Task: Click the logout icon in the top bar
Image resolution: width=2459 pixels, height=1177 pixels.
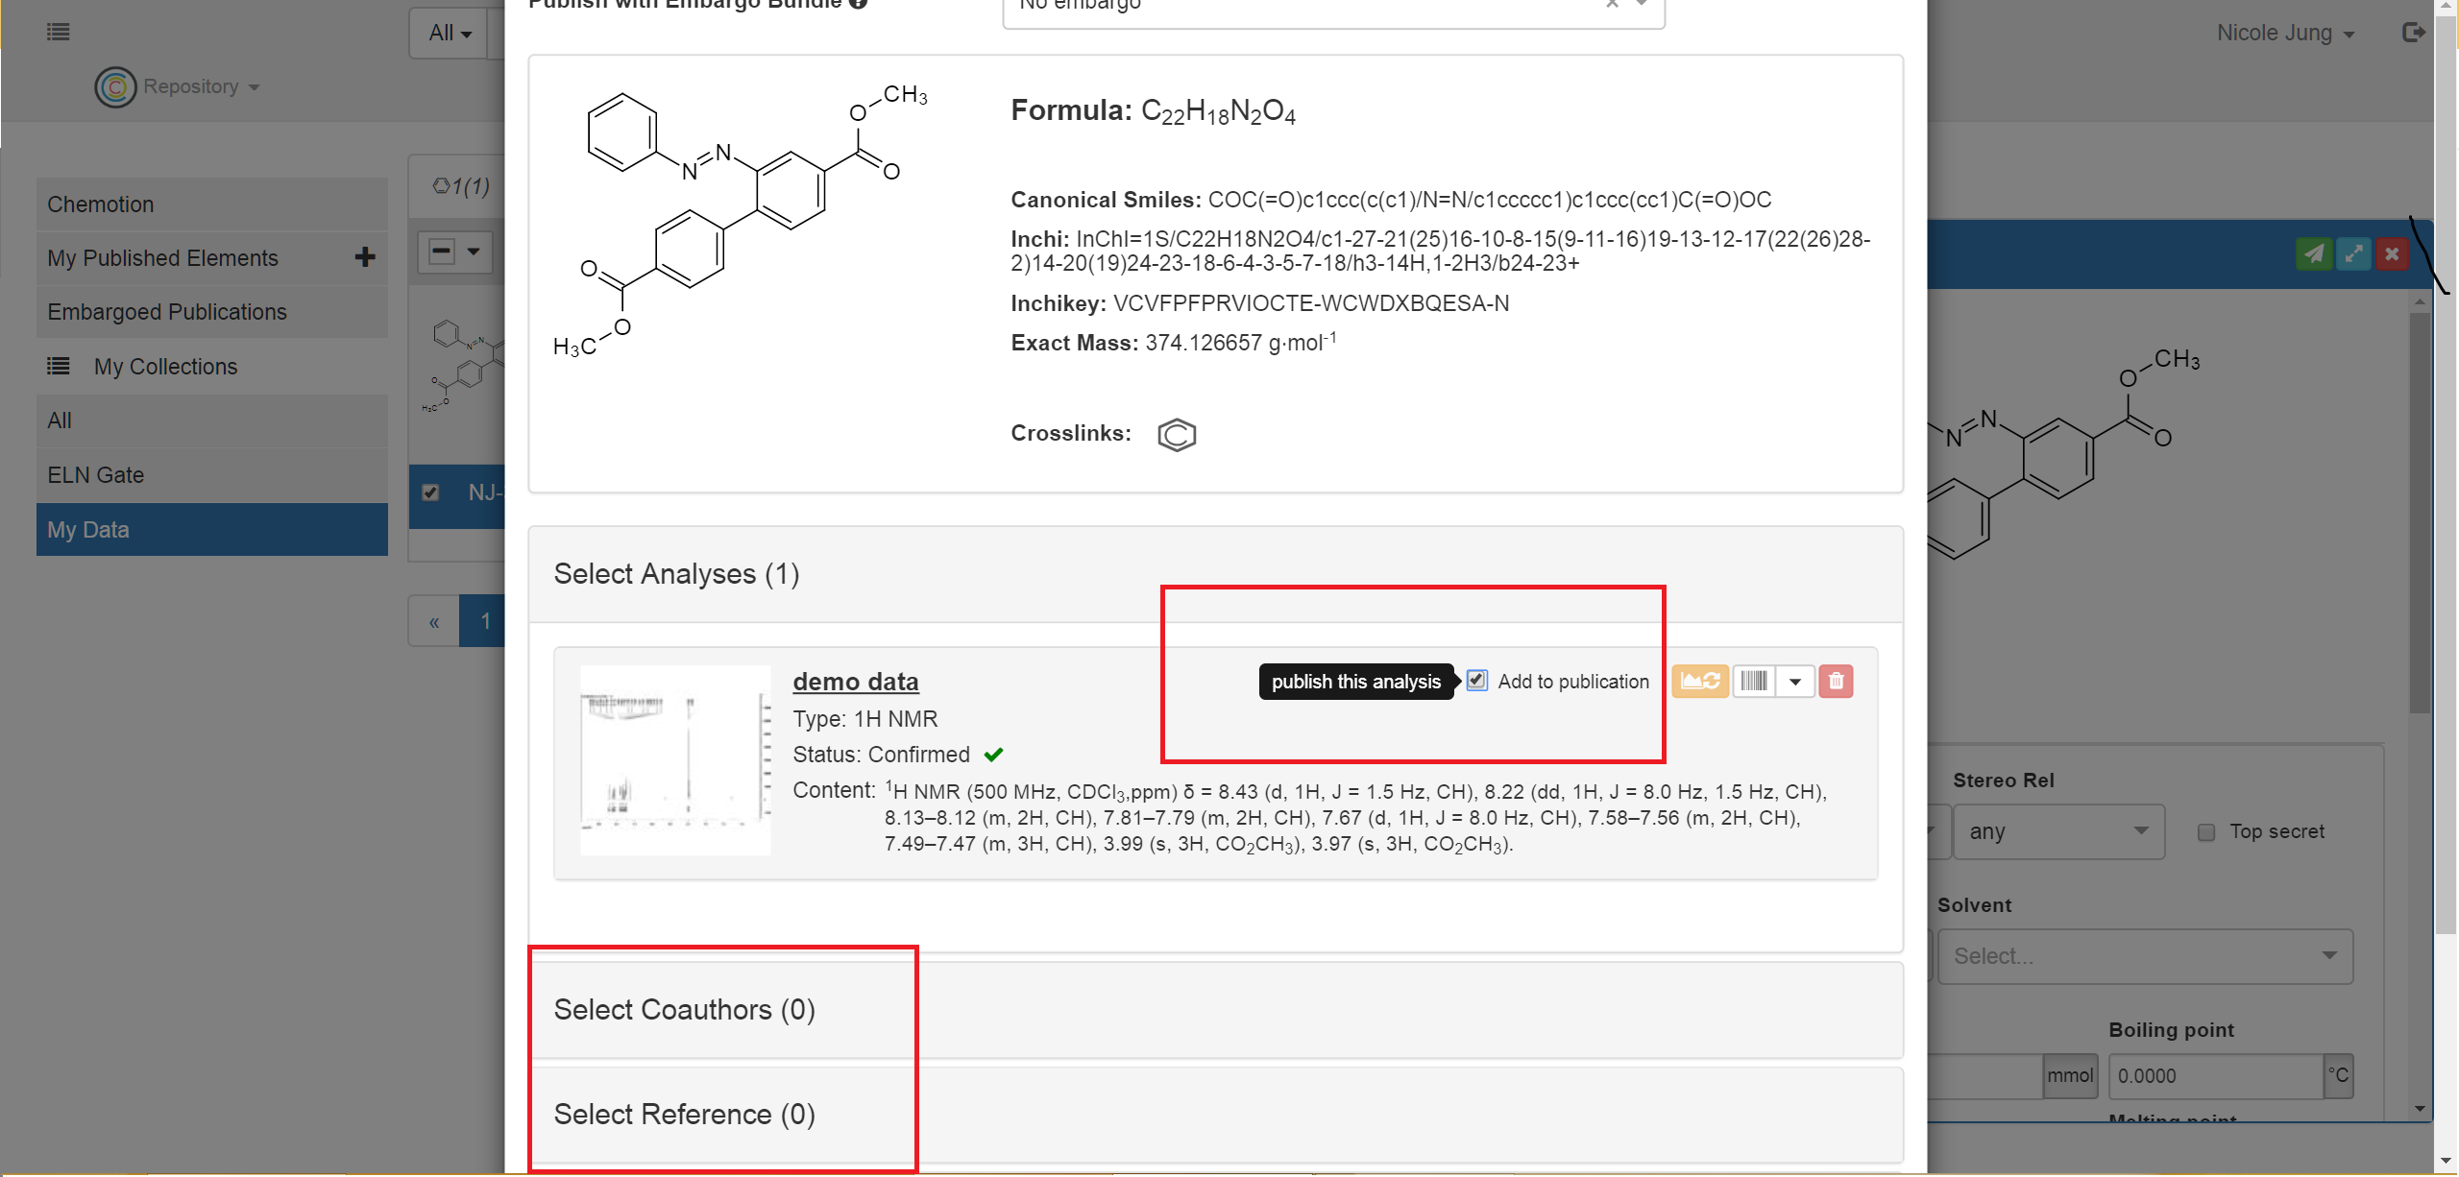Action: pos(2413,33)
